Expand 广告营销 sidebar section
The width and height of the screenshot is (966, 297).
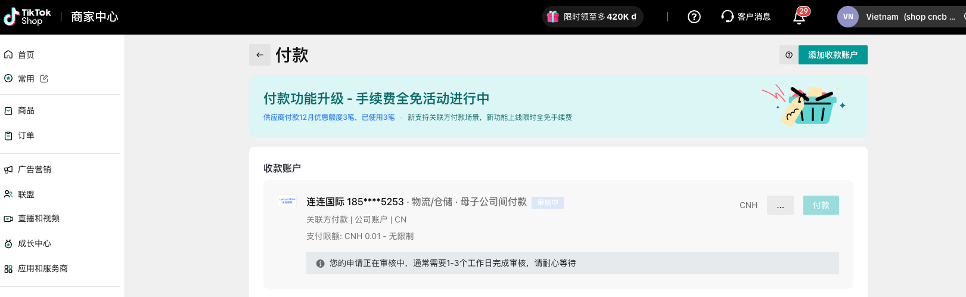click(35, 169)
